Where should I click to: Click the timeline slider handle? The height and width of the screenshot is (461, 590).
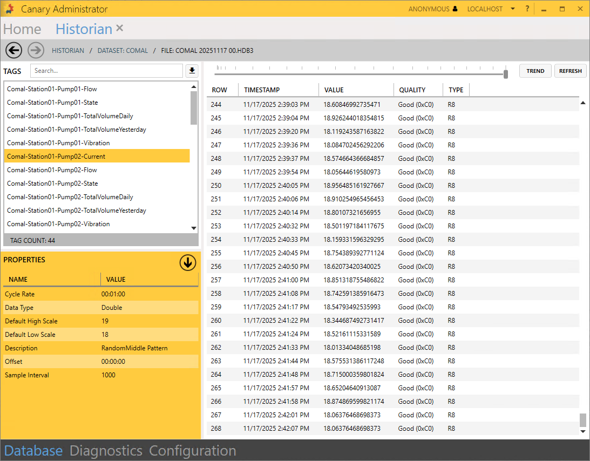[506, 74]
